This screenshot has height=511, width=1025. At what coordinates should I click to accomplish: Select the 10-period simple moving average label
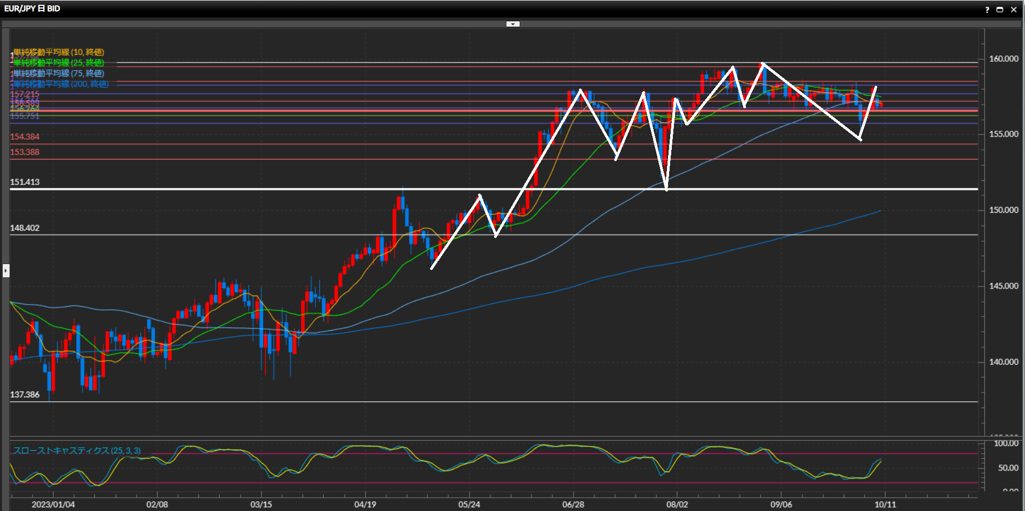(59, 52)
